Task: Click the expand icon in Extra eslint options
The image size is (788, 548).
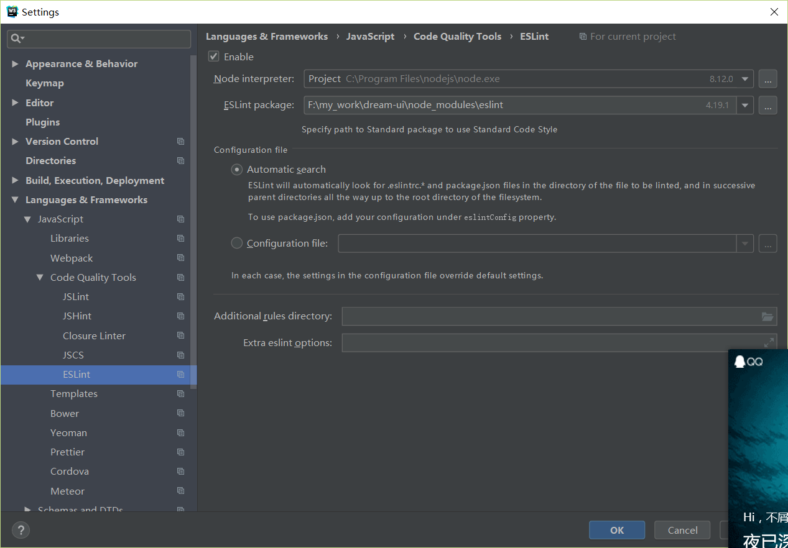Action: tap(769, 342)
